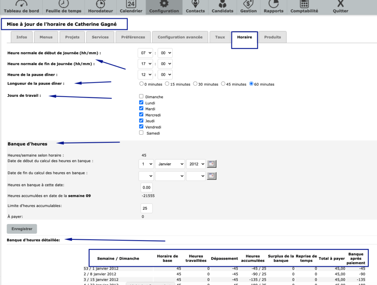Screen dimensions: 377x285
Task: Open the Tableau de bord dashboard icon
Action: coord(21,4)
